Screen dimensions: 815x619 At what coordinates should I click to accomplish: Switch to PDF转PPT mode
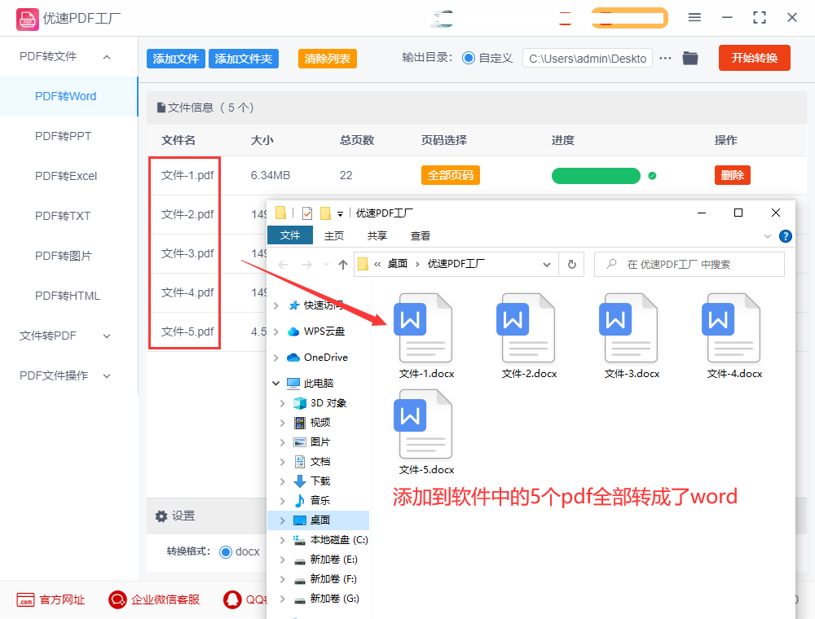[x=63, y=136]
